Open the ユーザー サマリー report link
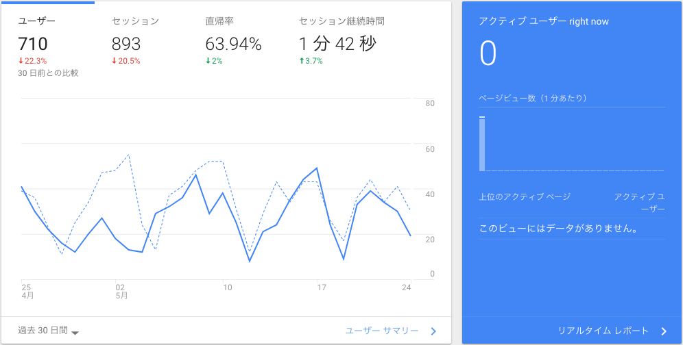The image size is (683, 345). click(382, 331)
